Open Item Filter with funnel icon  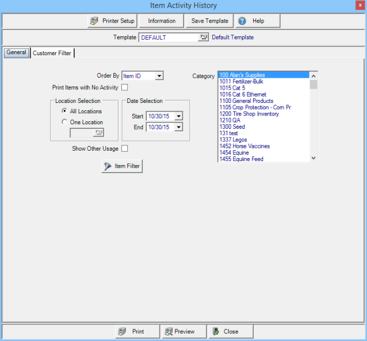click(108, 166)
